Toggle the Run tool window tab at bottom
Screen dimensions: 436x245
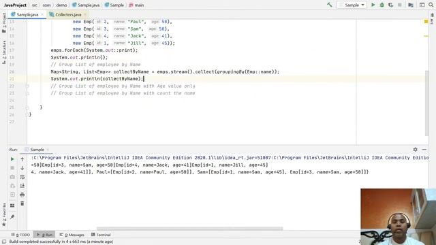[x=44, y=235]
